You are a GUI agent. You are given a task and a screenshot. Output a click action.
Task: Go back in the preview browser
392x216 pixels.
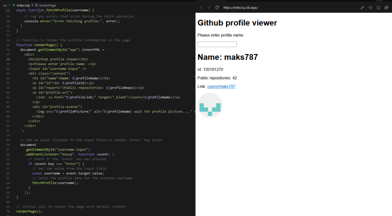click(201, 8)
